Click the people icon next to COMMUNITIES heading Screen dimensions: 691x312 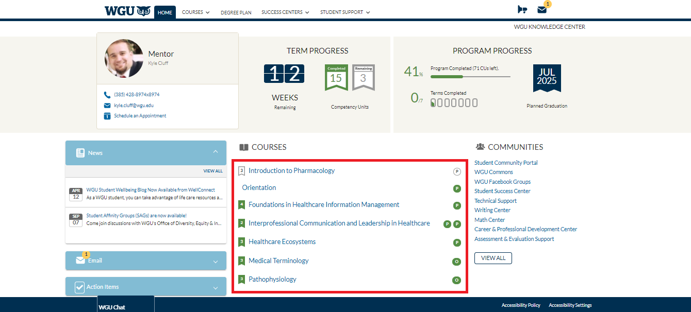pyautogui.click(x=480, y=147)
